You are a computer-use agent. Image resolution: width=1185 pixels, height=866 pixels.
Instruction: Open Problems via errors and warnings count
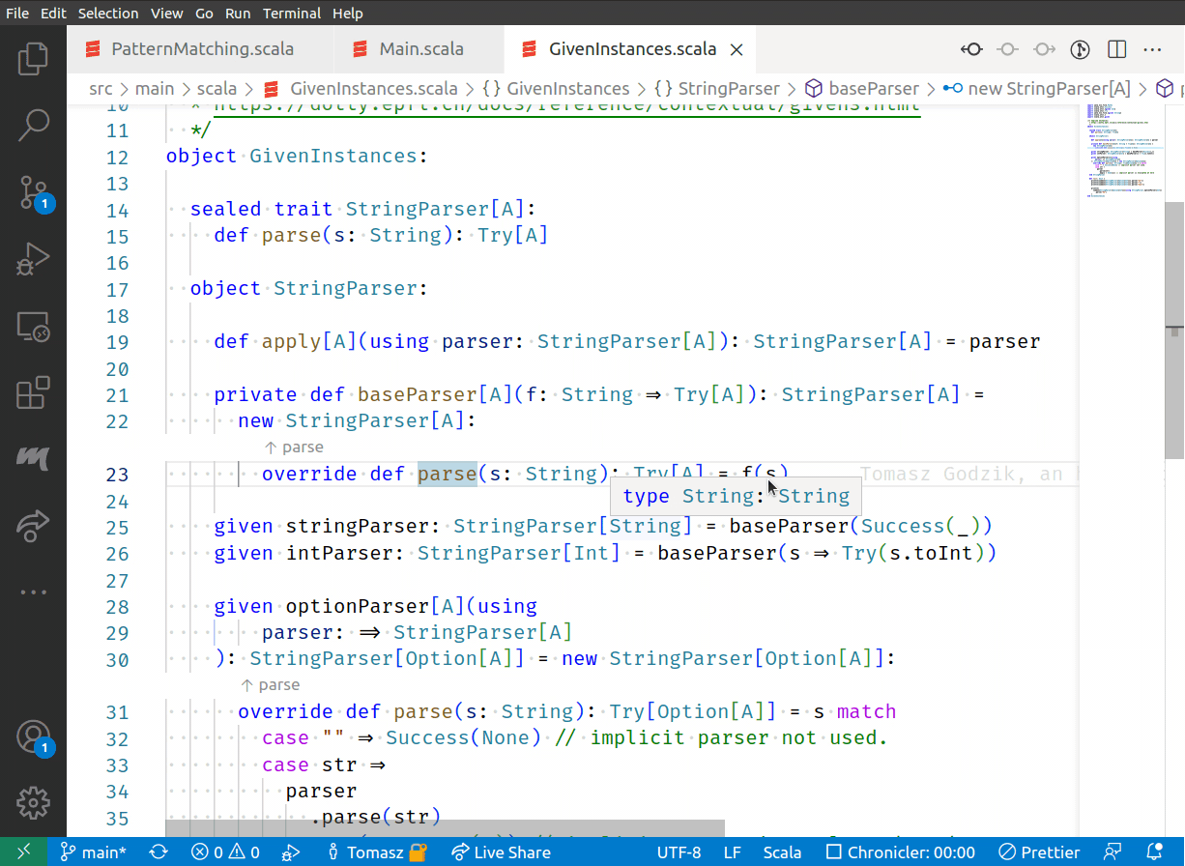point(225,852)
